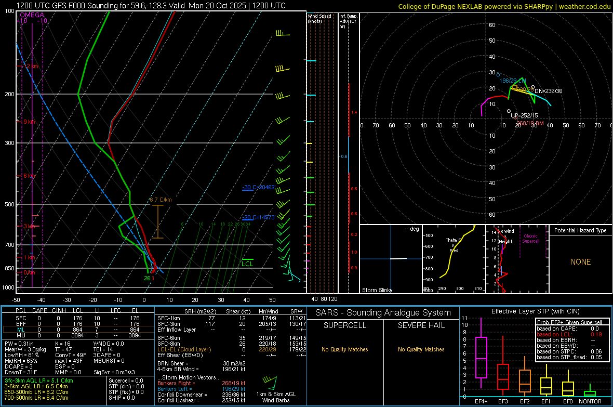Screen dimensions: 613x407
Task: Click the 9 km height marker
Action: point(29,122)
